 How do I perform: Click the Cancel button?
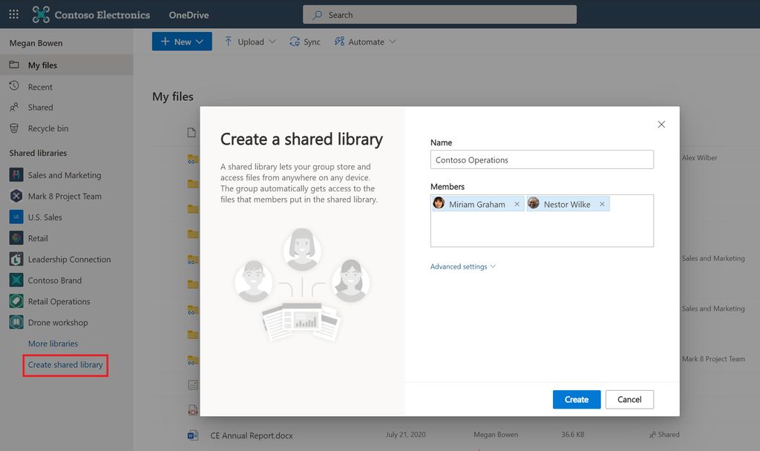(629, 400)
